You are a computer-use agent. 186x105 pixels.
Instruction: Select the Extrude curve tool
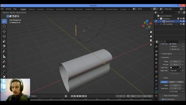click(x=4, y=71)
